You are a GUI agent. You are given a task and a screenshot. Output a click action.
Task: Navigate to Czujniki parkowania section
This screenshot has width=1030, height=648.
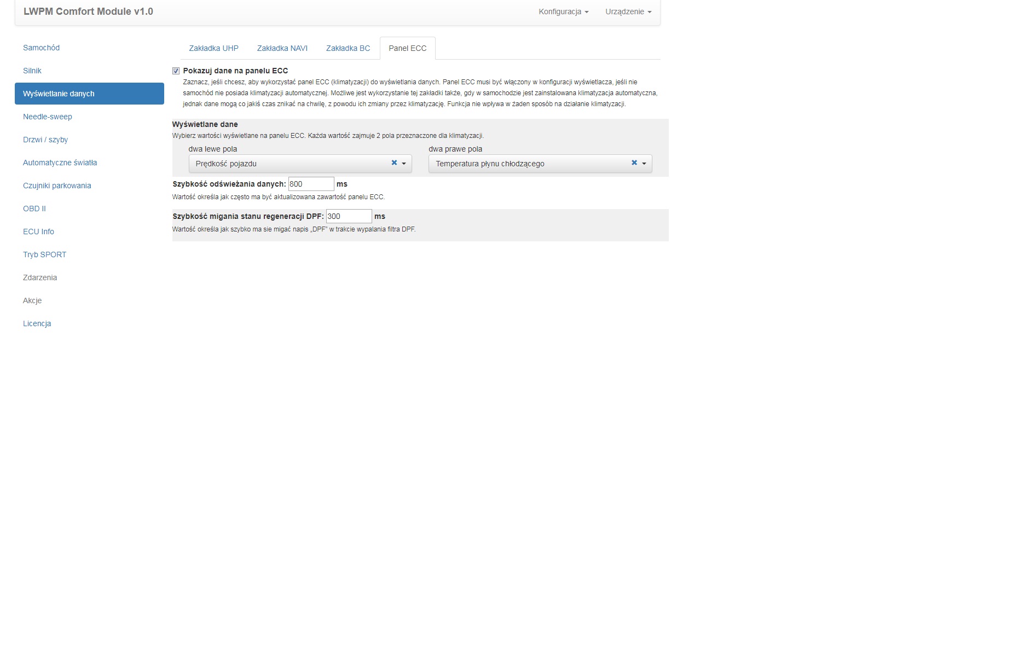coord(57,186)
